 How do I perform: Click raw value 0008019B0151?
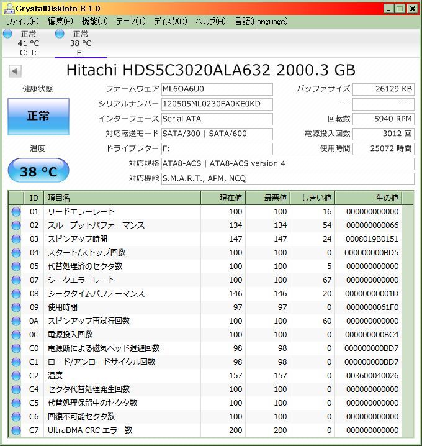point(372,239)
